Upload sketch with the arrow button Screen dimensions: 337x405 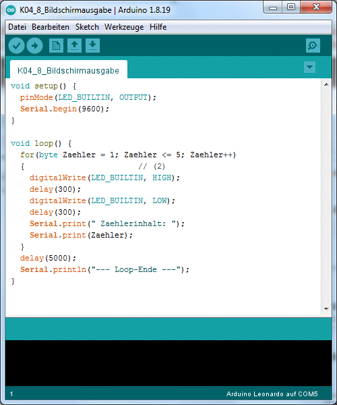[x=34, y=46]
